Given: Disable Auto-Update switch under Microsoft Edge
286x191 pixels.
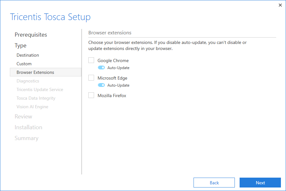Looking at the screenshot, I should (x=101, y=85).
